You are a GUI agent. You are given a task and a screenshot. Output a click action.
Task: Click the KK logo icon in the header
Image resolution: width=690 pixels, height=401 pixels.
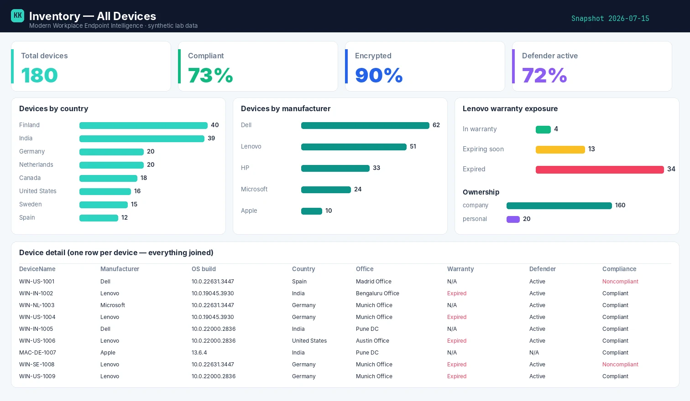17,15
